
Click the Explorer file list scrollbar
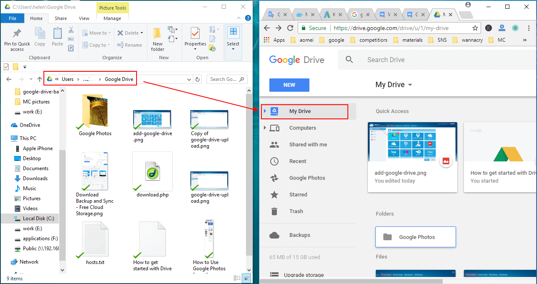tap(249, 174)
